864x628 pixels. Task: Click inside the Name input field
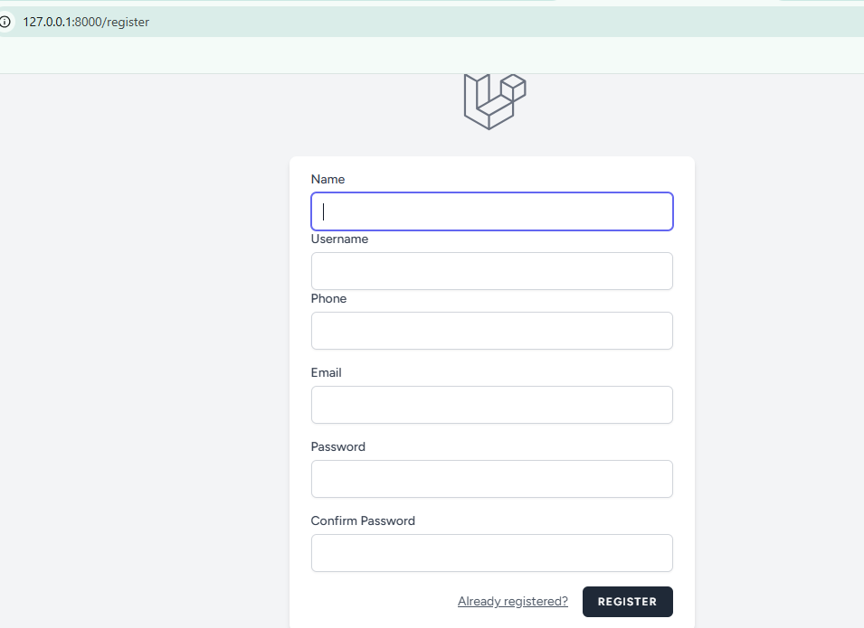click(x=491, y=211)
